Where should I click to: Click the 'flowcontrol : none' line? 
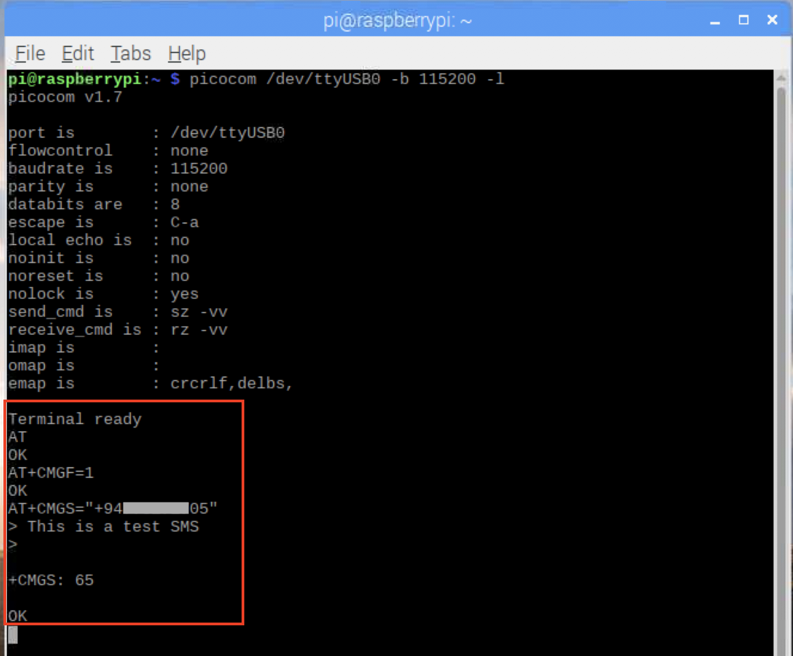click(109, 151)
